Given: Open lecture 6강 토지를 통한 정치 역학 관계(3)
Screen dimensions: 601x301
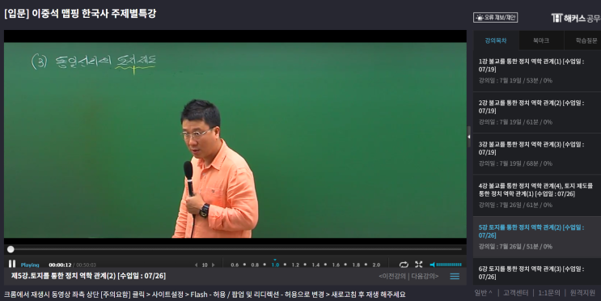Looking at the screenshot, I should pos(537,272).
